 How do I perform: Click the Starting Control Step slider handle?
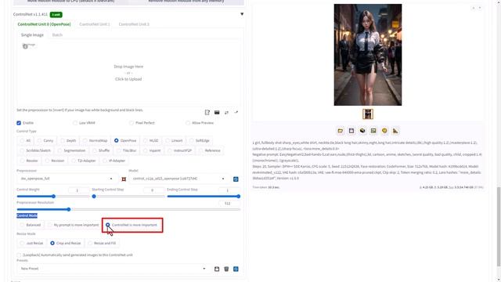coord(94,197)
